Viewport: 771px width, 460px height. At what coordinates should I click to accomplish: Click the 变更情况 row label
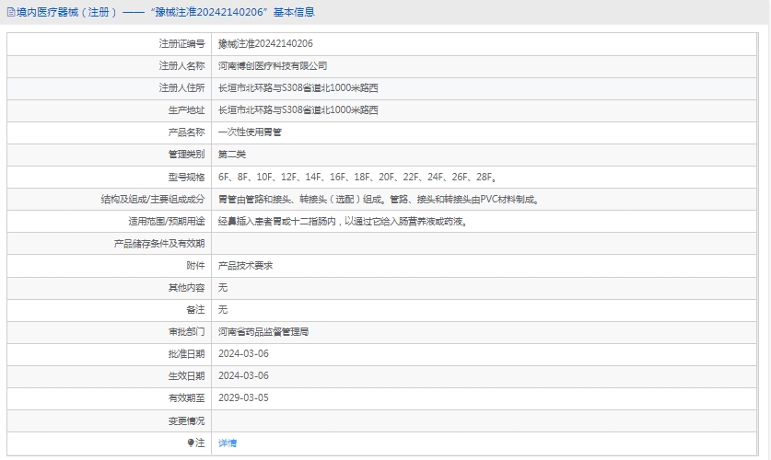(186, 420)
